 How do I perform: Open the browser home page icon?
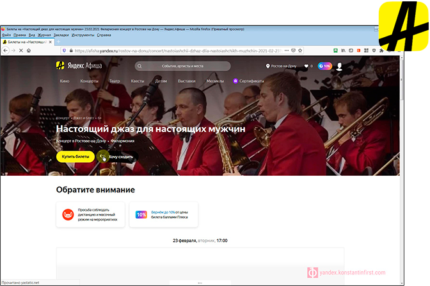29,51
